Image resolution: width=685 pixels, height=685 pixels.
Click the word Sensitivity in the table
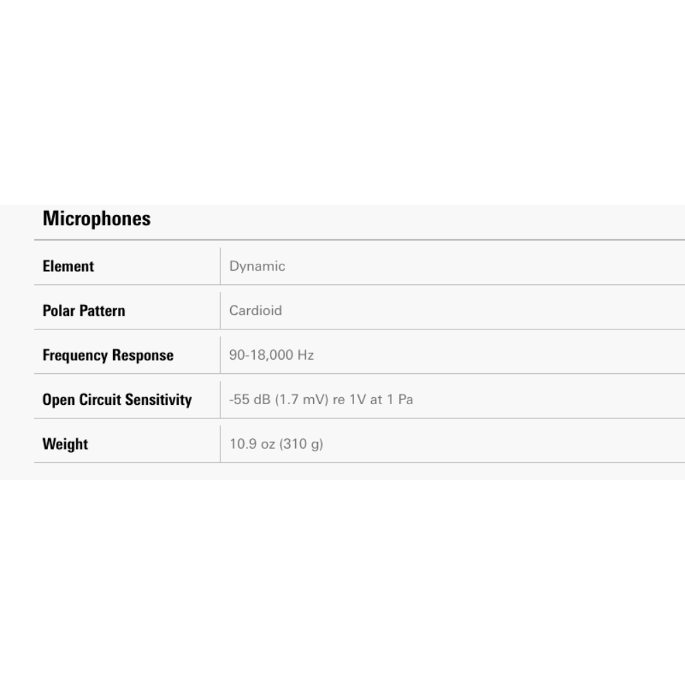coord(159,400)
